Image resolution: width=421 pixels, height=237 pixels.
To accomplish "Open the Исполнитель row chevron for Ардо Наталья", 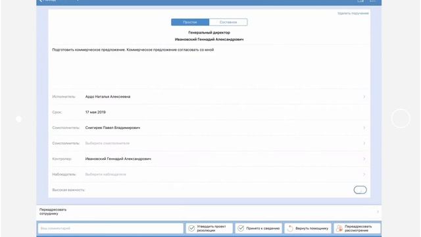I will (364, 97).
